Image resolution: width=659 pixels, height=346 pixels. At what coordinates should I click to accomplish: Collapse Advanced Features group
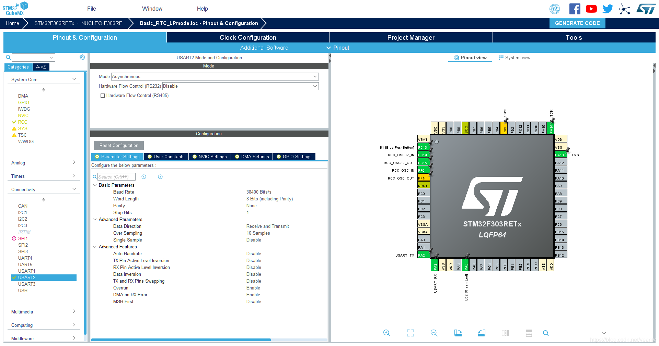click(95, 247)
